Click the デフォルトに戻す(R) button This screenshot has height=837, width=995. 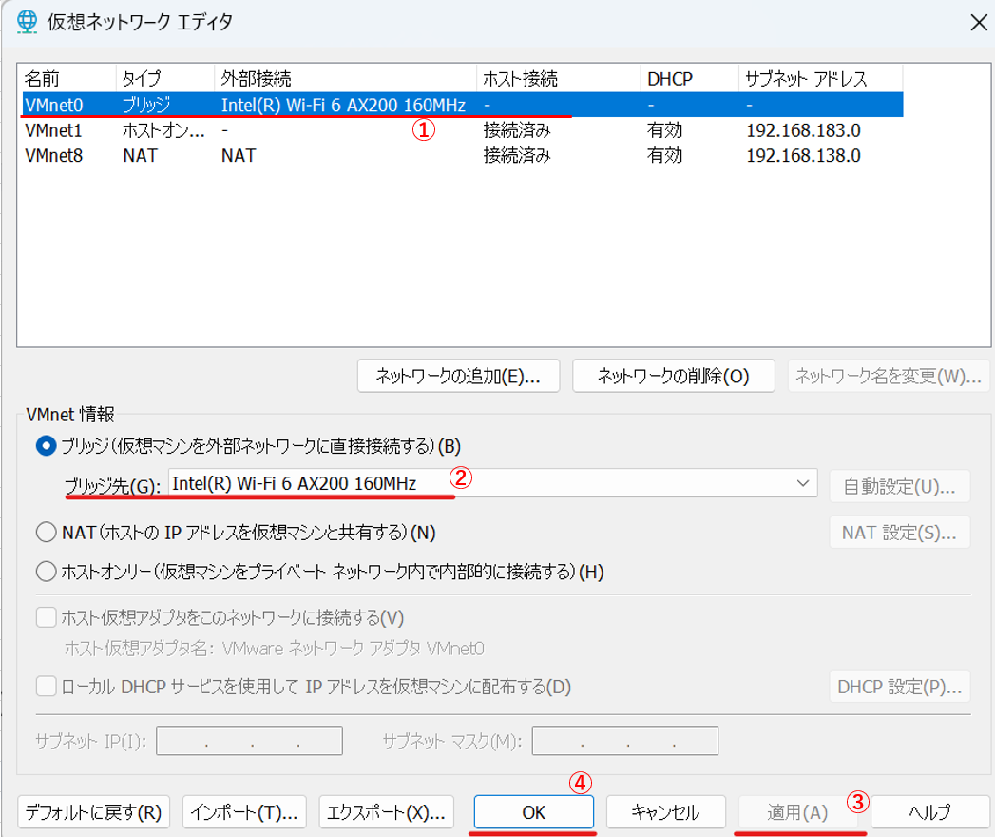(x=93, y=812)
